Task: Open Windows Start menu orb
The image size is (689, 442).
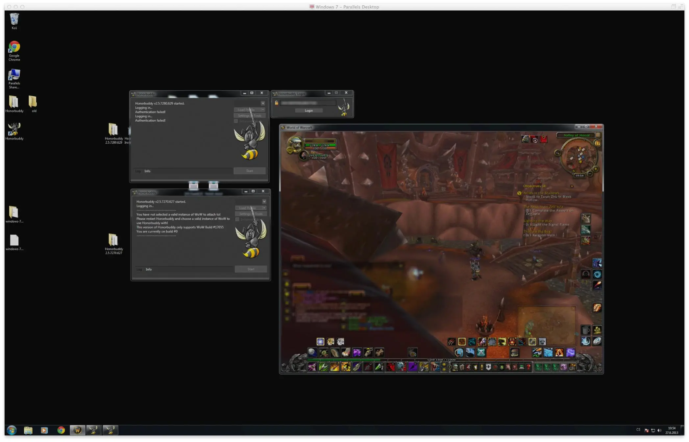Action: [12, 430]
